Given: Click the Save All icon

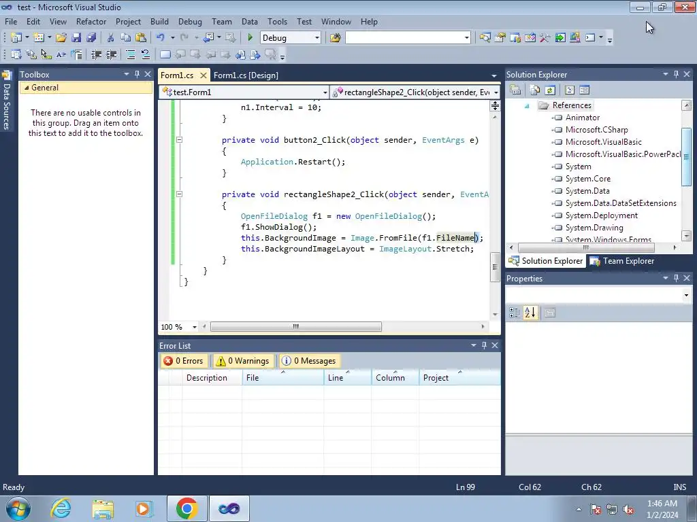Looking at the screenshot, I should (x=91, y=38).
